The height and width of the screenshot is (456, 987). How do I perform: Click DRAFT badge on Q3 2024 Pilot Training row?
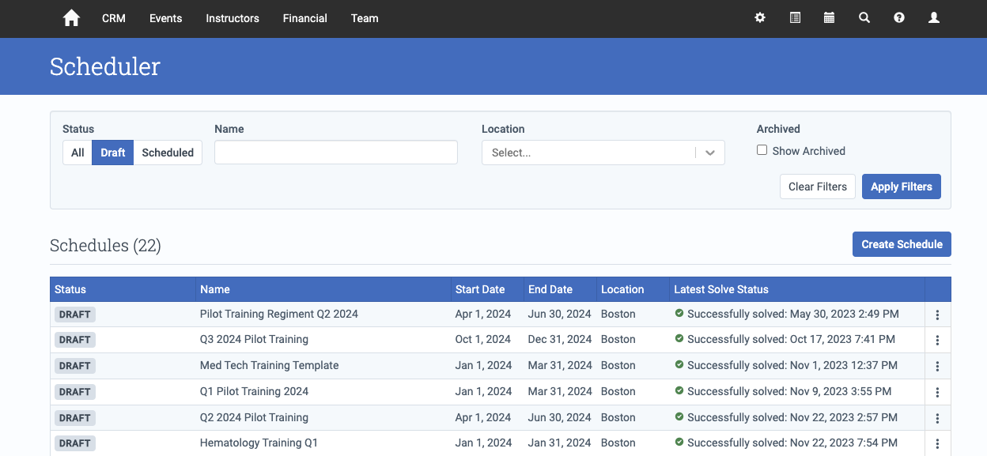75,340
